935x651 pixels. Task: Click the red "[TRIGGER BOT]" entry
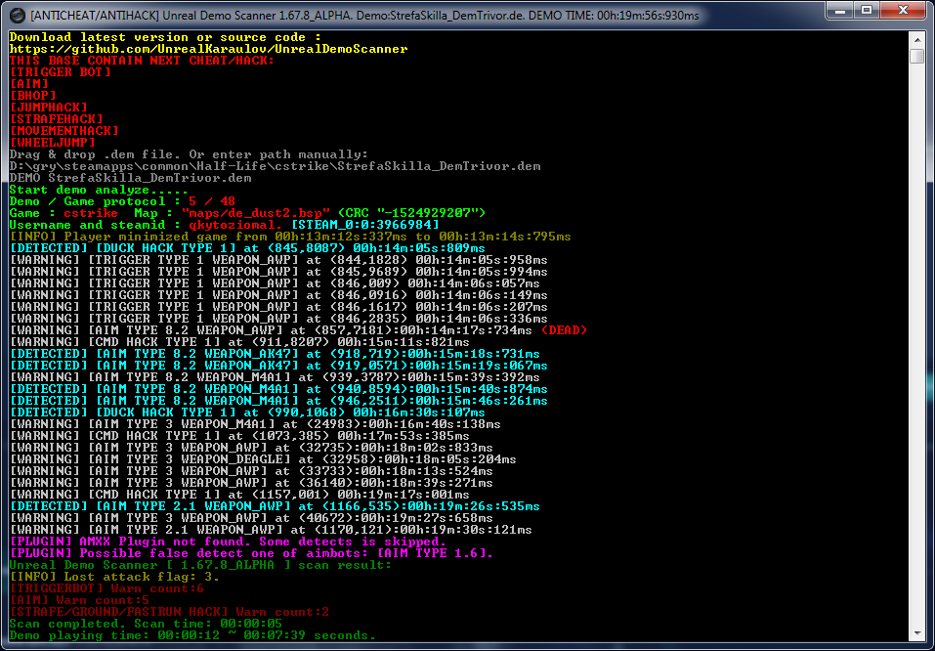pos(61,72)
